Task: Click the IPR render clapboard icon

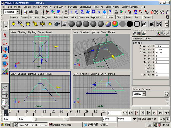Action: (x=151, y=24)
